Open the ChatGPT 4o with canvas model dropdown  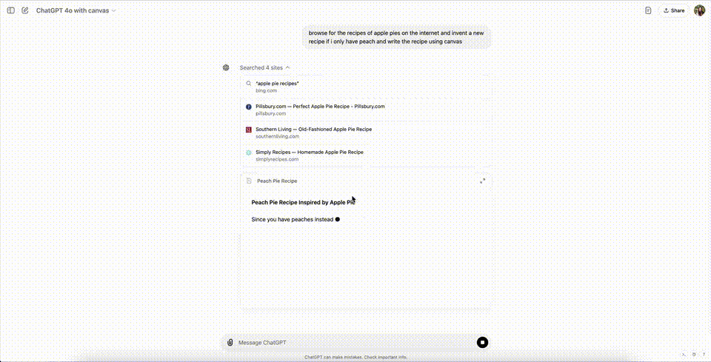point(76,10)
